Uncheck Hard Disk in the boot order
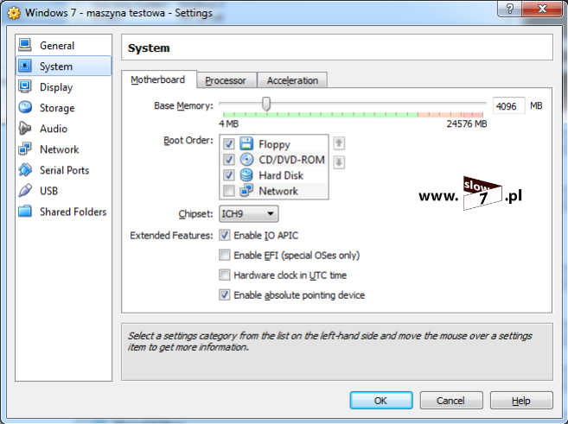 (228, 175)
